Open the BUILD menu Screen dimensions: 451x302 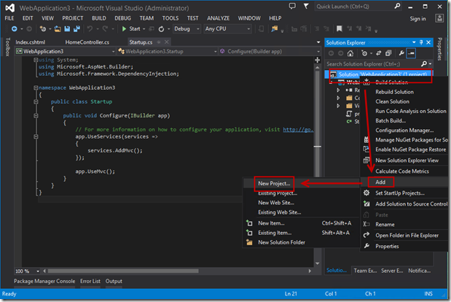point(99,18)
